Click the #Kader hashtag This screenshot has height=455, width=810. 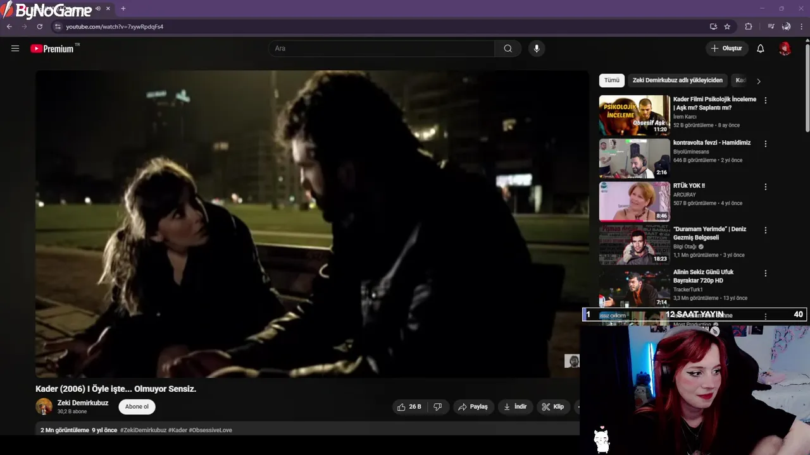tap(178, 430)
